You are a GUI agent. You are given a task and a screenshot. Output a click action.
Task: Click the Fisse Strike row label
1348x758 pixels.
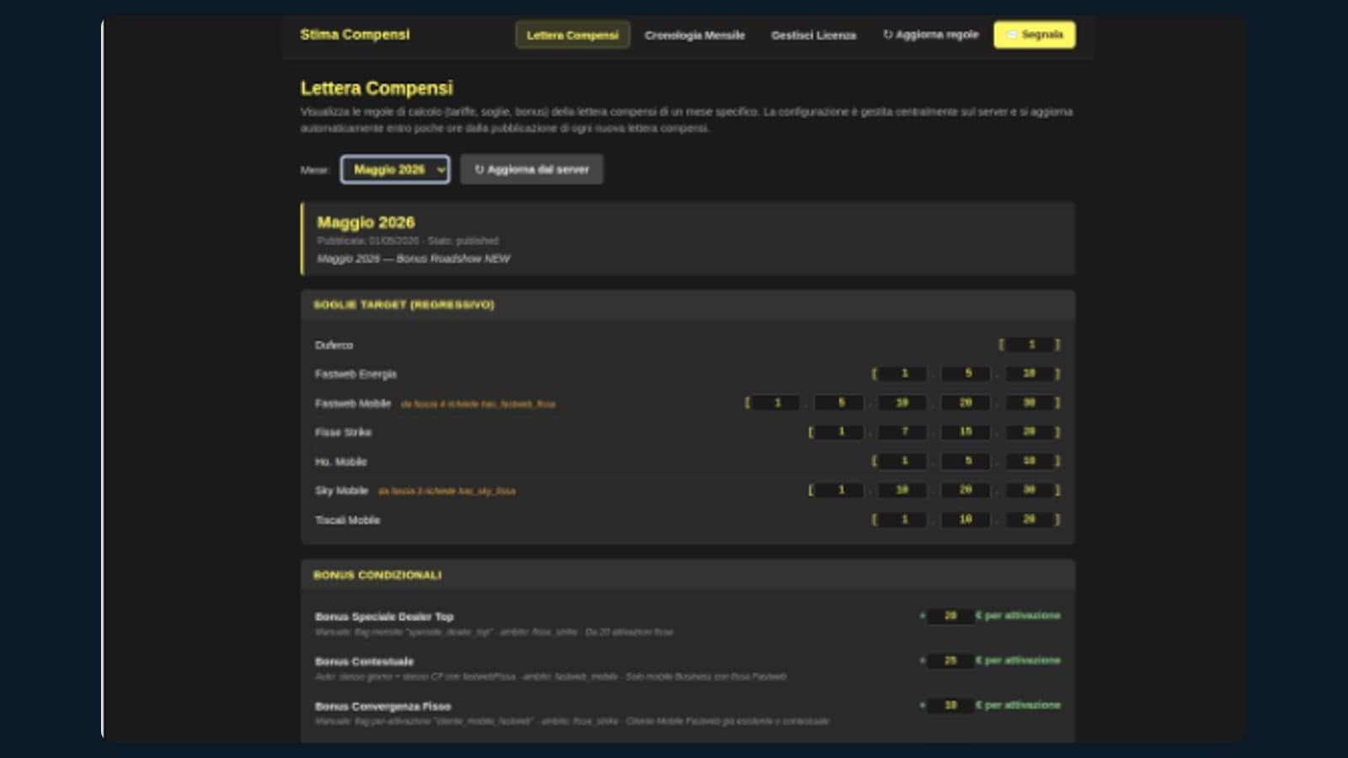coord(343,432)
